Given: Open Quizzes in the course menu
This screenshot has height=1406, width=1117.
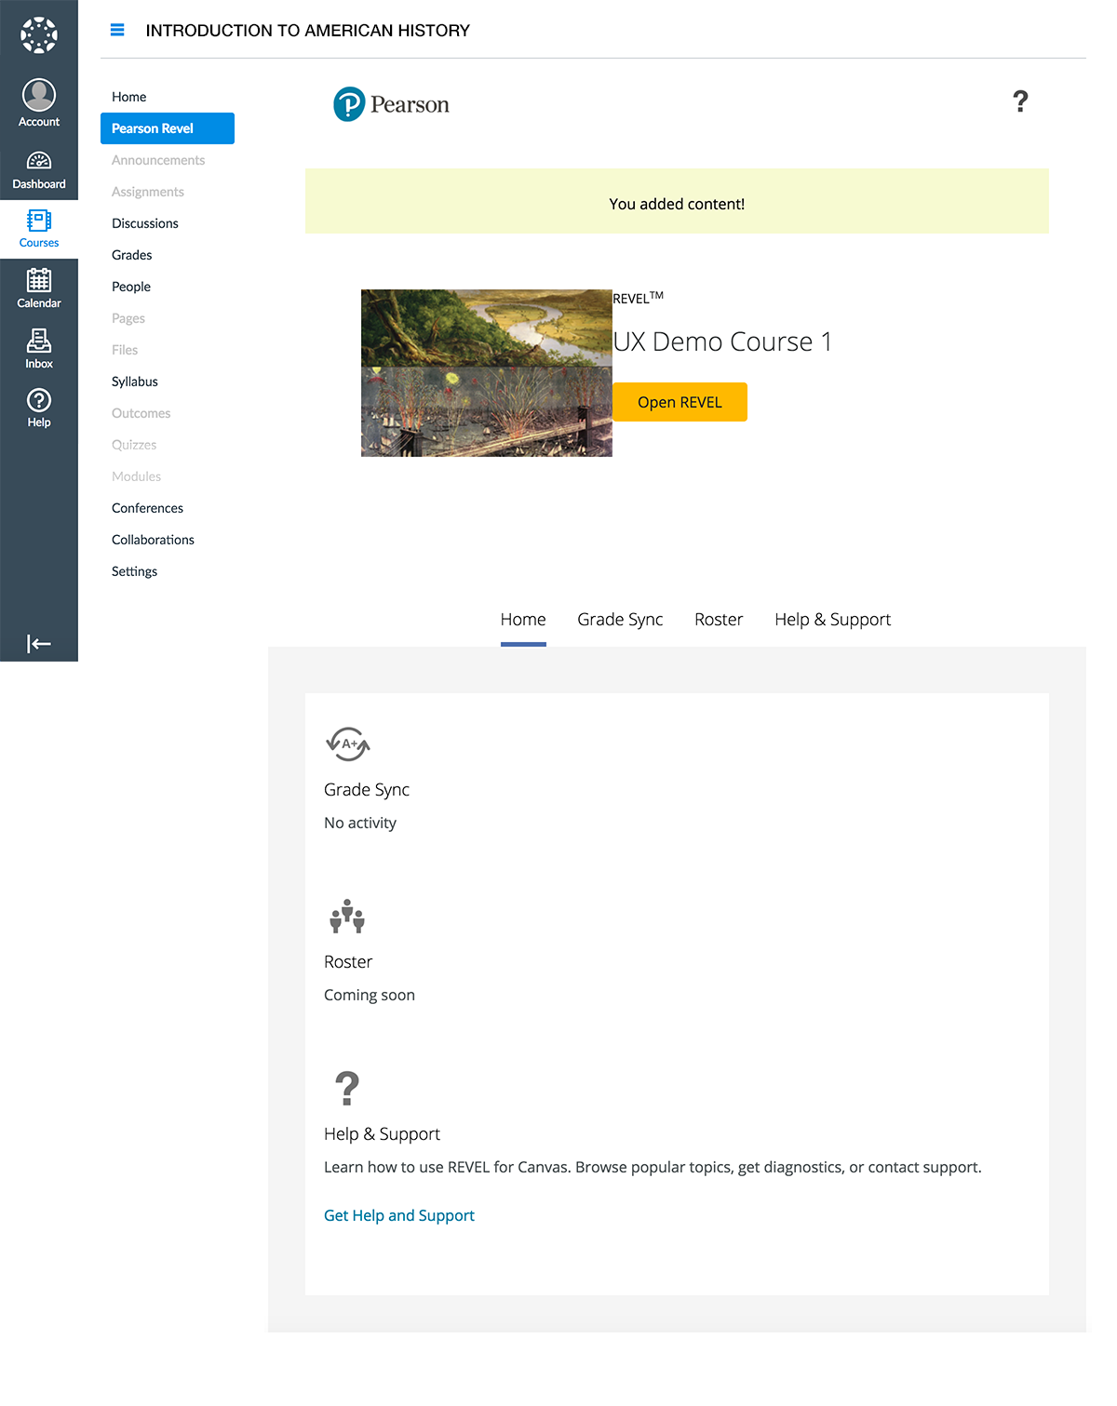Looking at the screenshot, I should click(x=134, y=445).
